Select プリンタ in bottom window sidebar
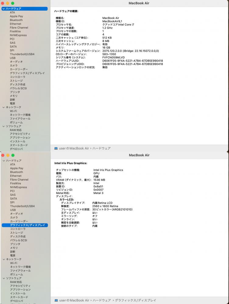The height and width of the screenshot is (304, 229). tap(15, 244)
